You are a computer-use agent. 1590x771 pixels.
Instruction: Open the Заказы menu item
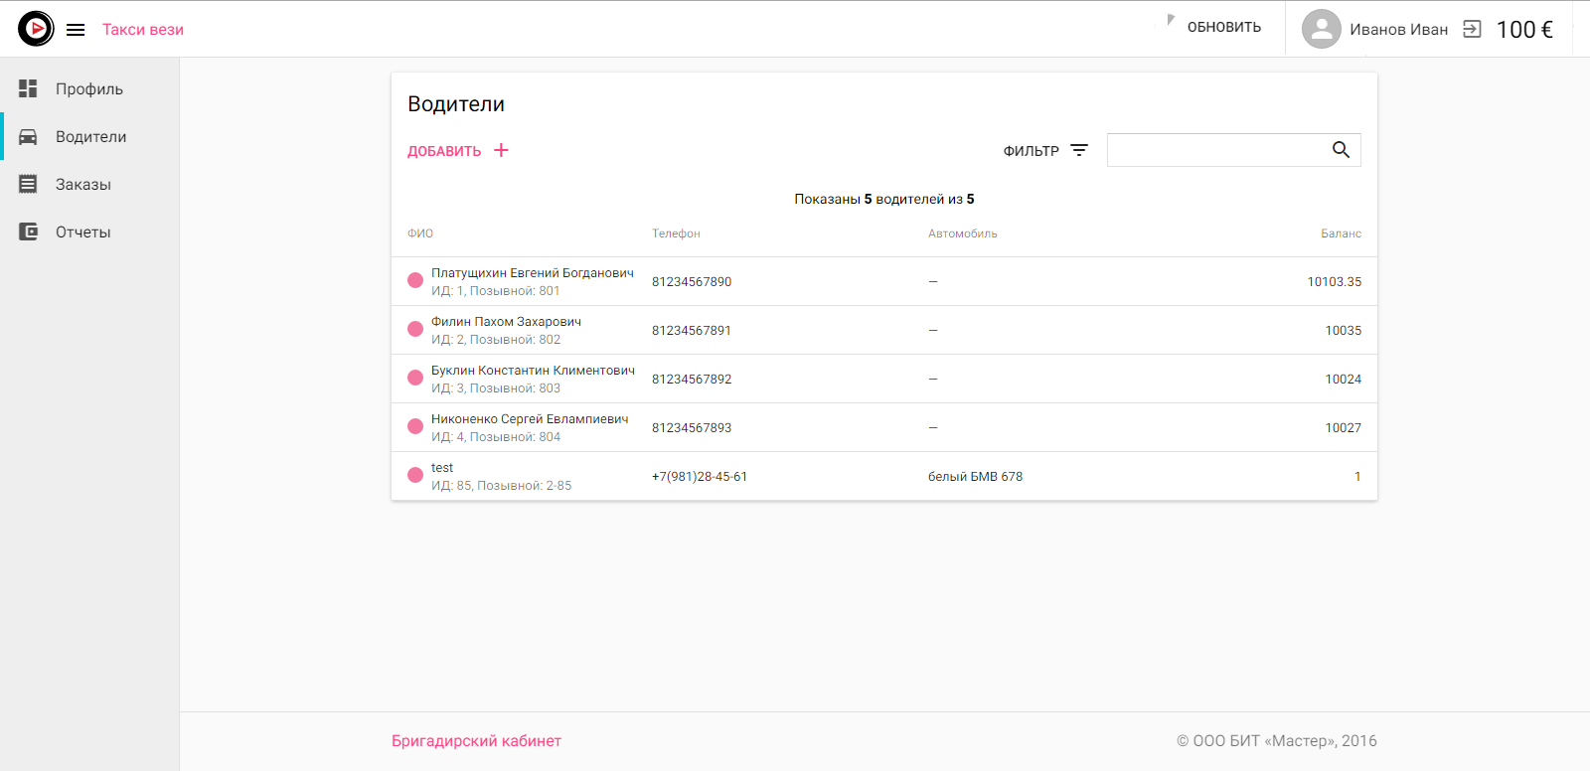(83, 185)
